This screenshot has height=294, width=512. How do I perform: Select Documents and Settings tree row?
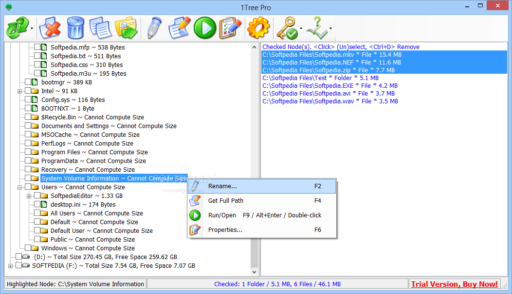pos(109,126)
